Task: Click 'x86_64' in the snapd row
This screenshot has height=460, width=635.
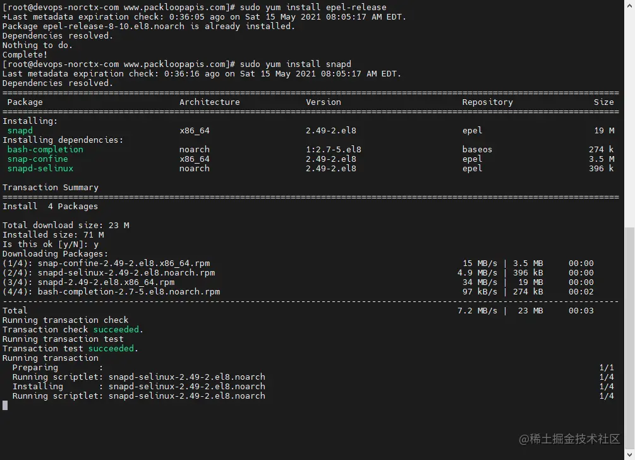Action: click(195, 130)
